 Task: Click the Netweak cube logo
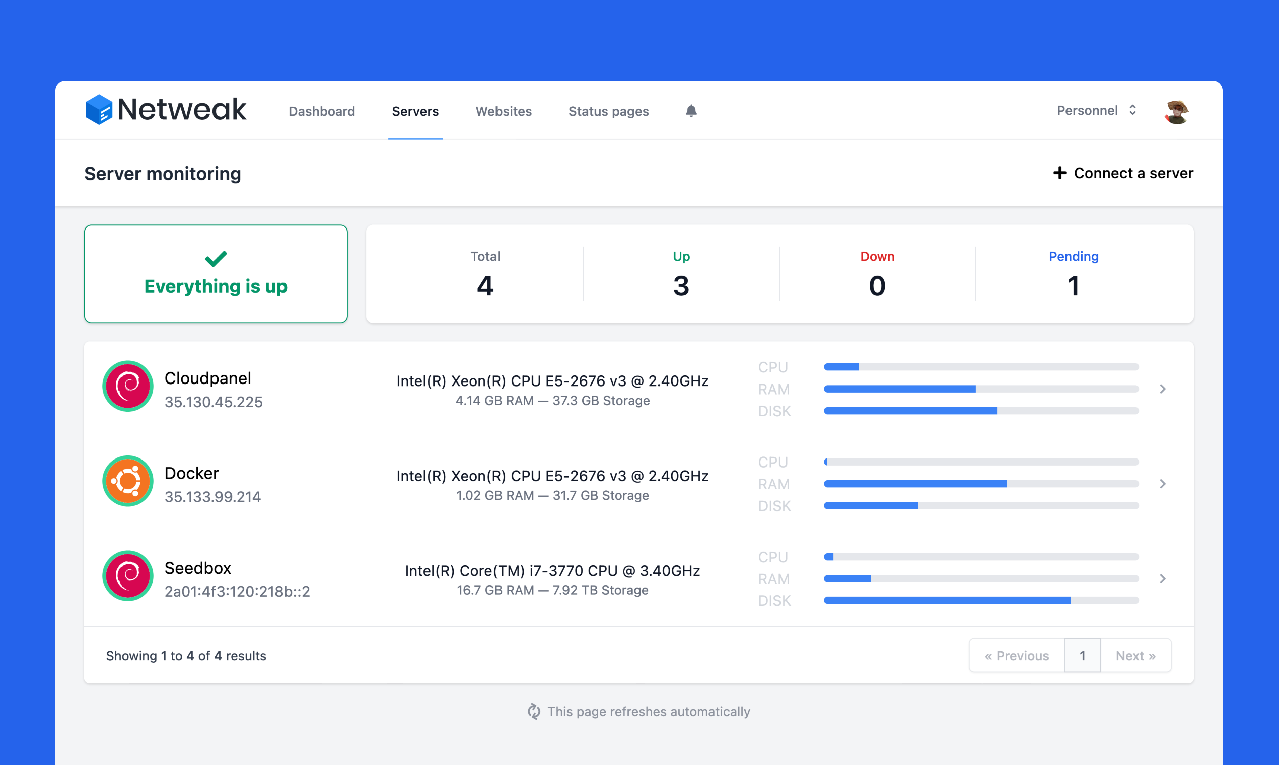pos(99,109)
